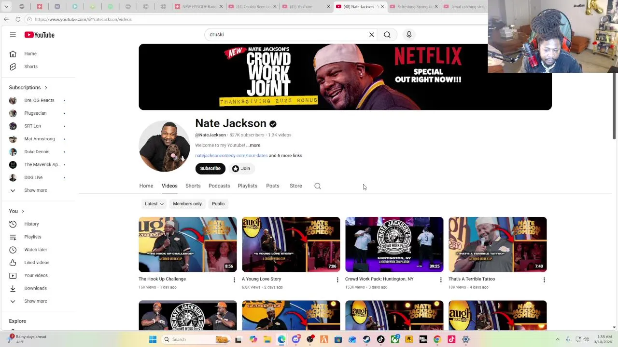Open options for The Hook Up Challenge
This screenshot has width=618, height=347.
(x=234, y=280)
